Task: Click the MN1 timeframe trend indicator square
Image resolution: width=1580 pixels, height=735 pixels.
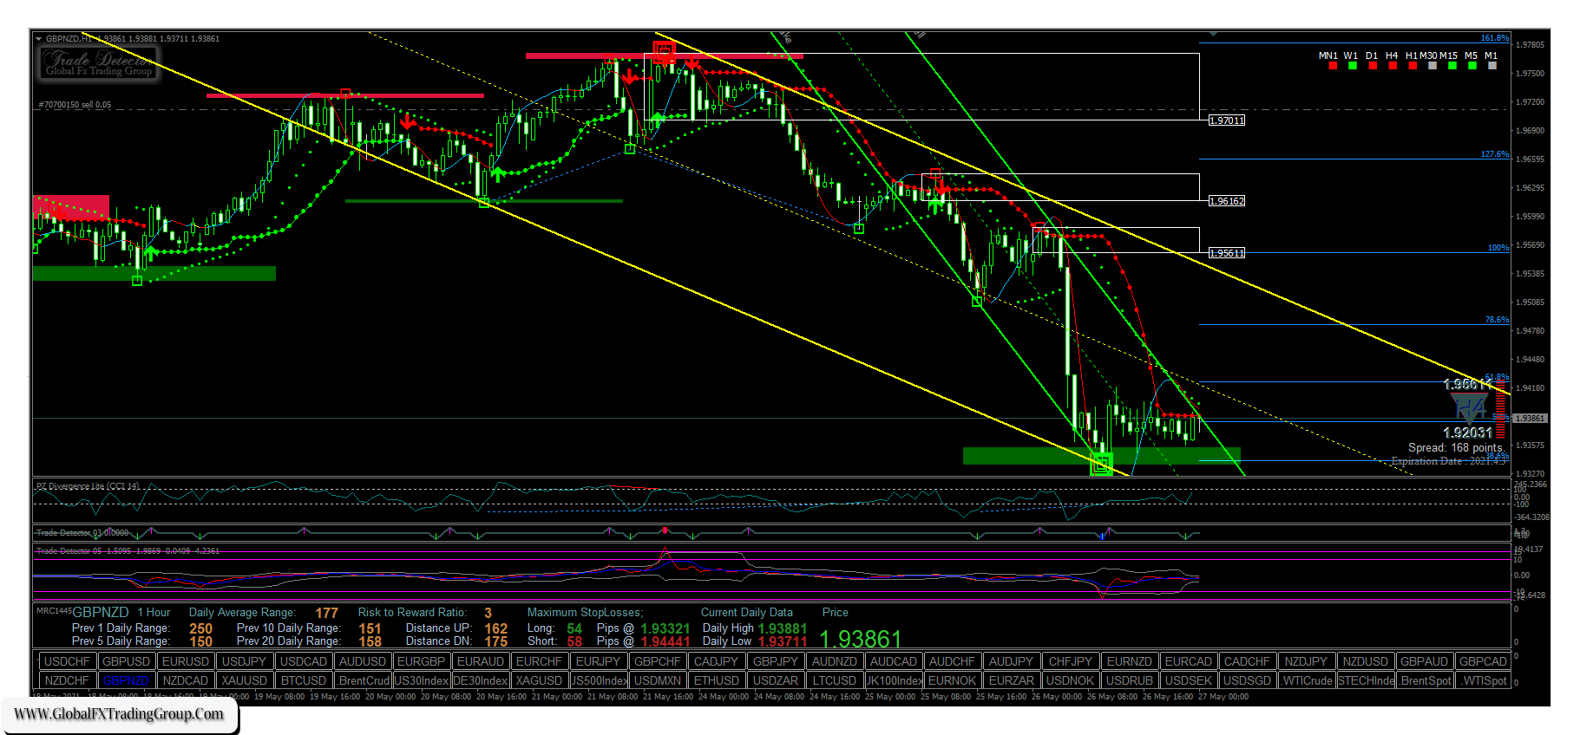Action: [x=1333, y=66]
